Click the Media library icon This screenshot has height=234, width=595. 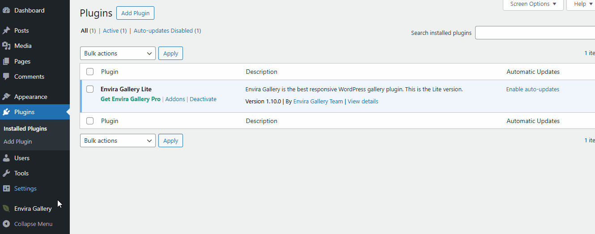pyautogui.click(x=6, y=46)
